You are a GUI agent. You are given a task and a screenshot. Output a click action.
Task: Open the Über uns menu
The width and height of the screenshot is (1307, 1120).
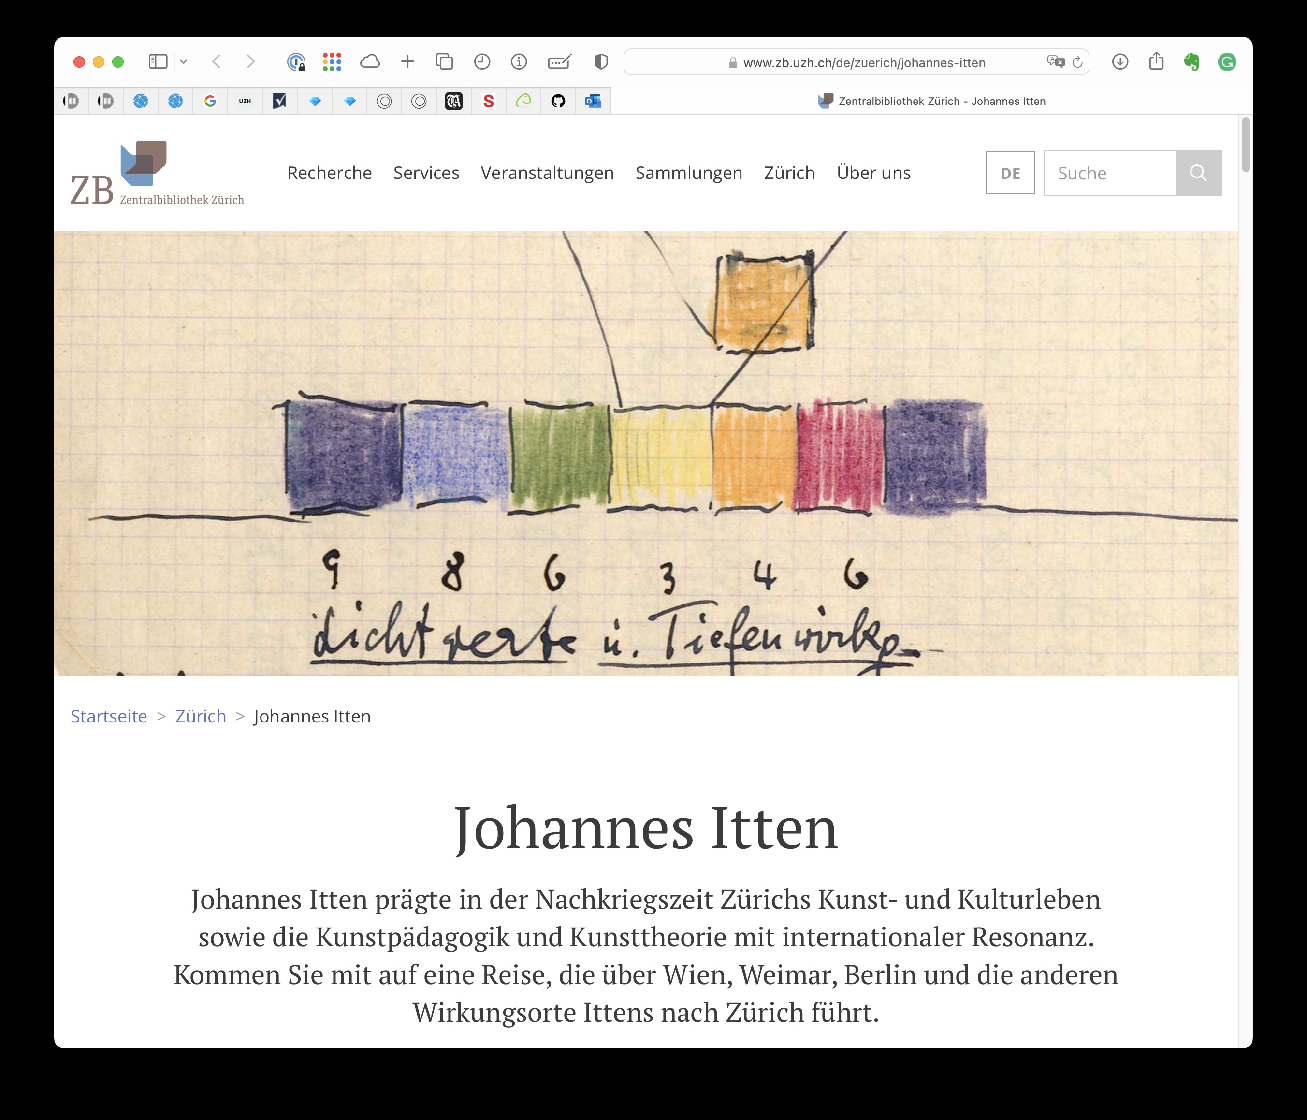click(873, 173)
